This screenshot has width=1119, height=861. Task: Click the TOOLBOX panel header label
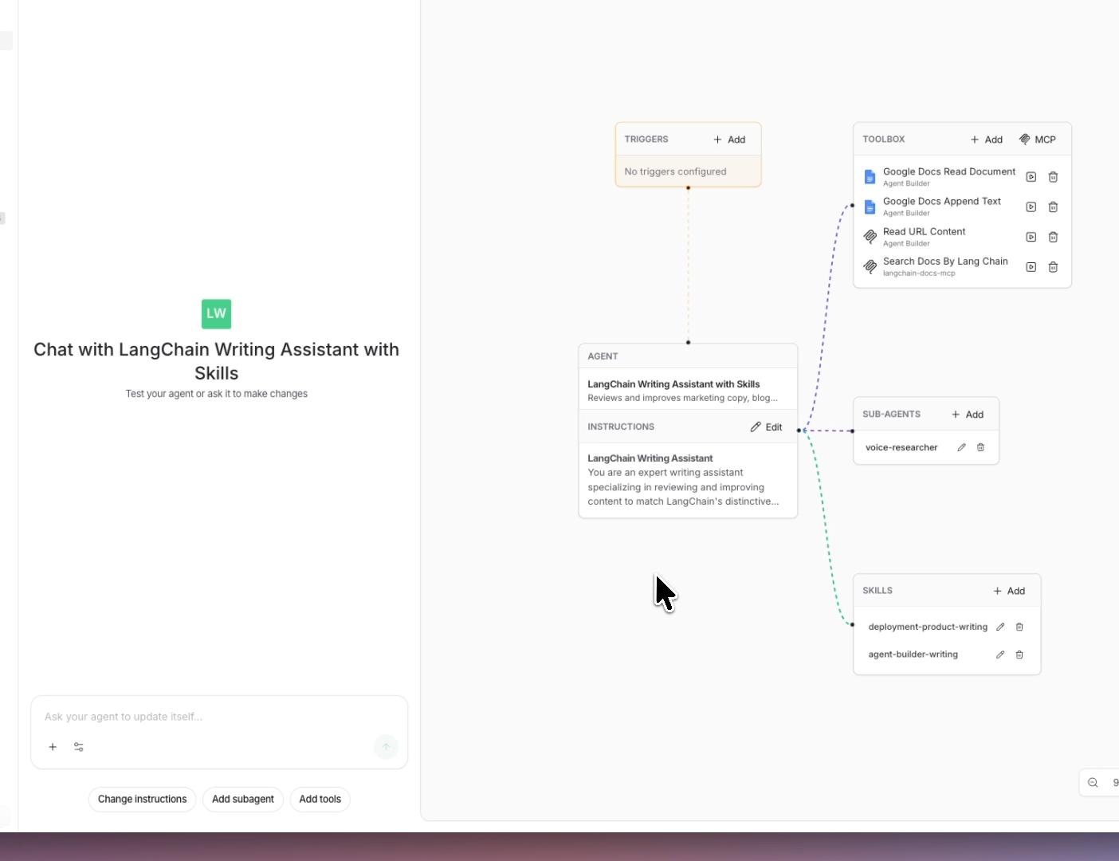[x=883, y=140]
